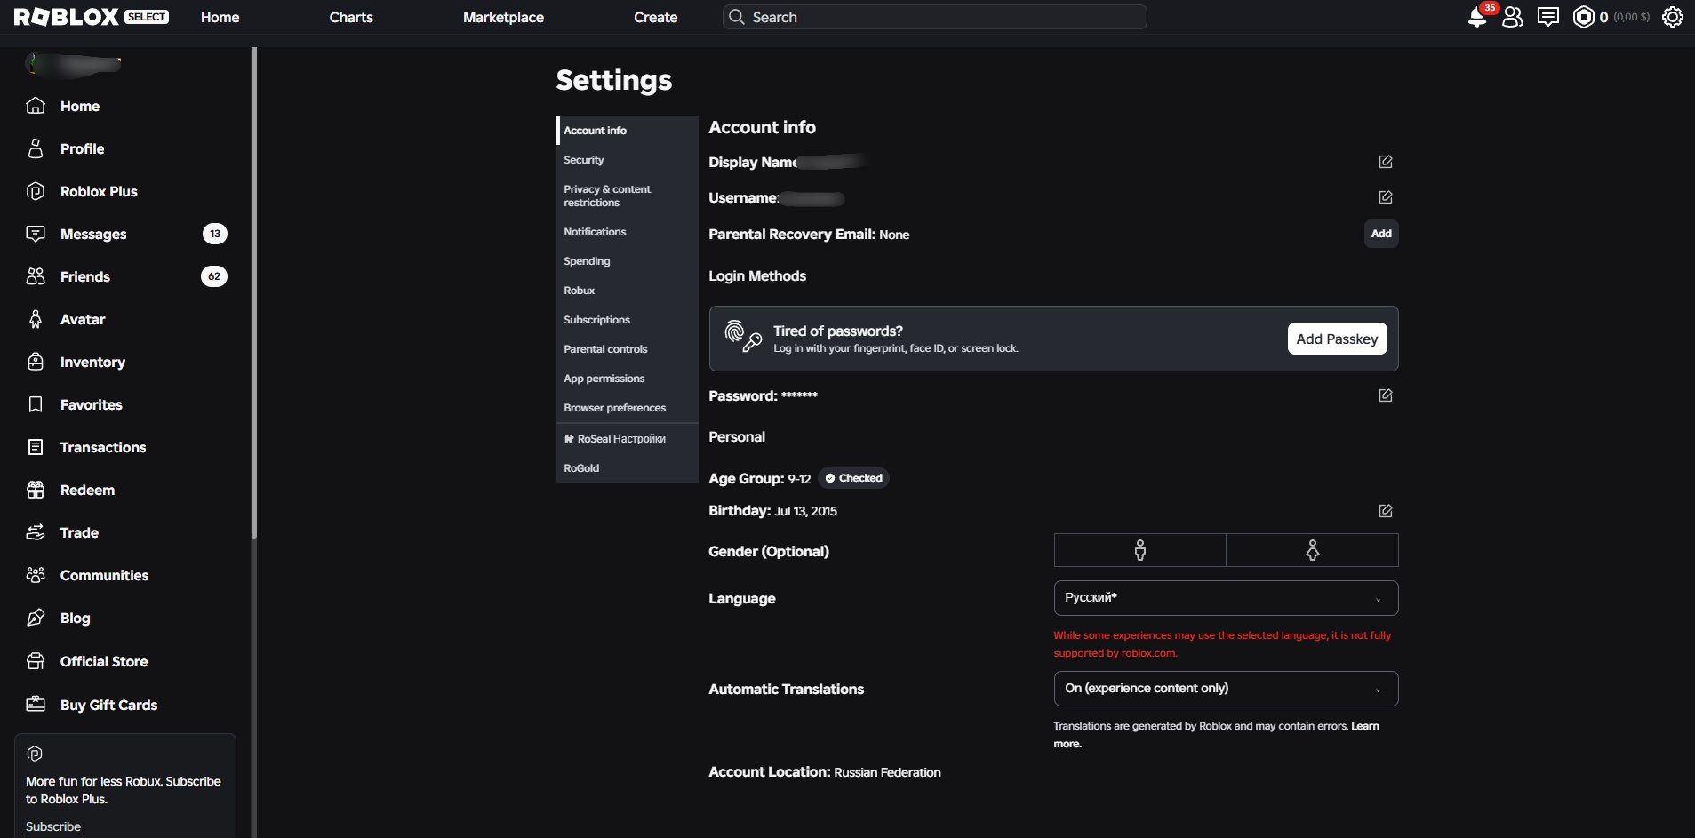The width and height of the screenshot is (1695, 838).
Task: Click the Messages icon in sidebar
Action: pyautogui.click(x=36, y=234)
